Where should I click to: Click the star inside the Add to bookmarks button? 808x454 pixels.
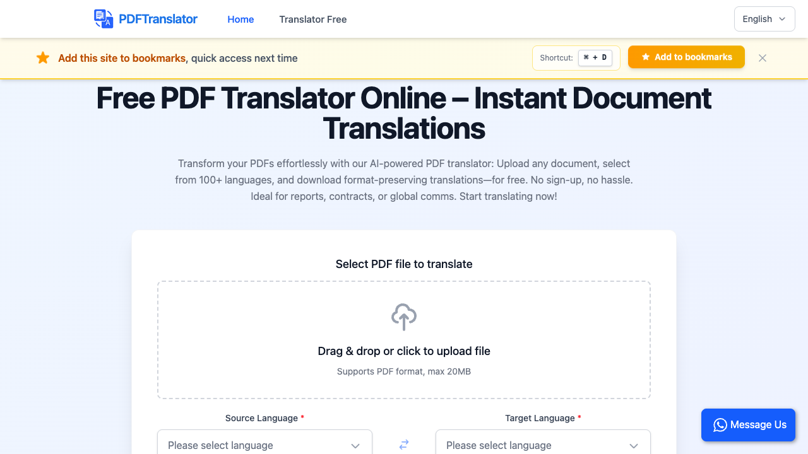click(x=645, y=57)
